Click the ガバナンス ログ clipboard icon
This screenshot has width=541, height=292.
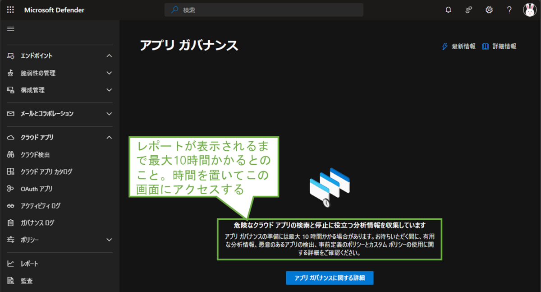click(x=11, y=223)
